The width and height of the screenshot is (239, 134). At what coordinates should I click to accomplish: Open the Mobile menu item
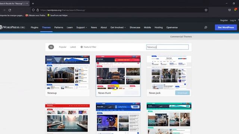148,28
